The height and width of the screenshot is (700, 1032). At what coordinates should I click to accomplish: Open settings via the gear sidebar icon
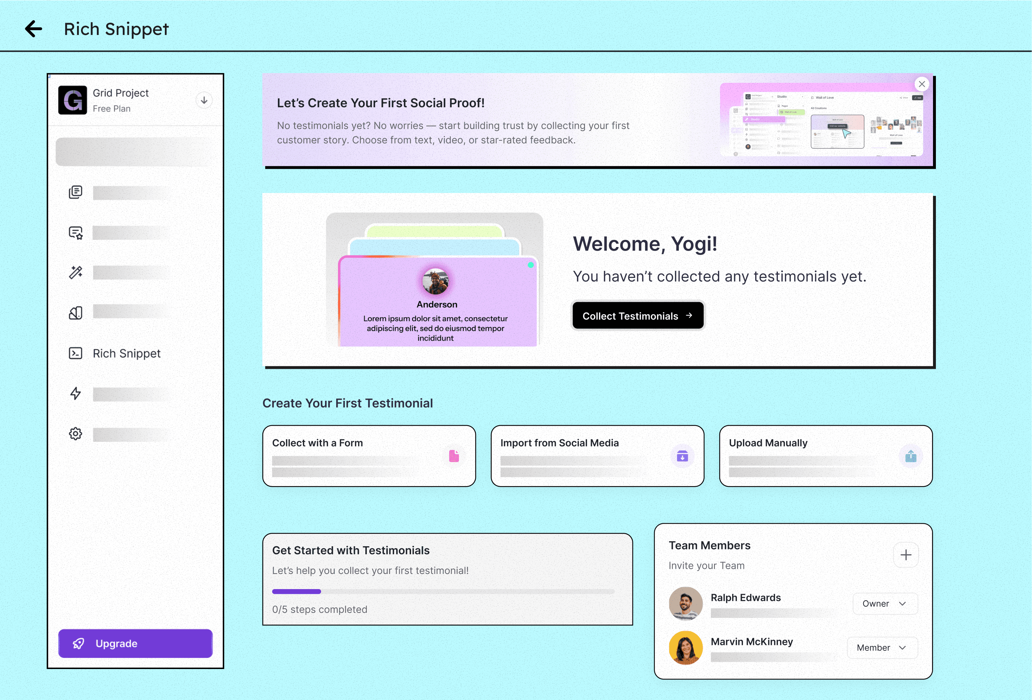point(76,434)
